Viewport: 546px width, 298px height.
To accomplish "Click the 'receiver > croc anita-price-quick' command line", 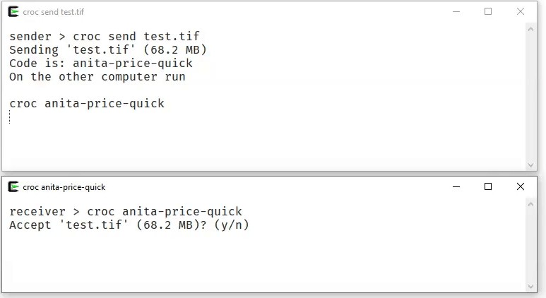I will [126, 211].
